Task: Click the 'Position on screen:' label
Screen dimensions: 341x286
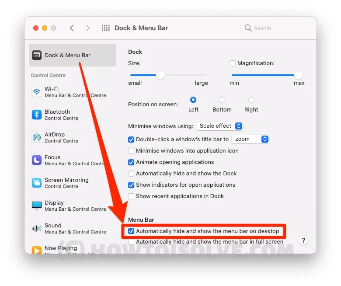Action: pyautogui.click(x=153, y=105)
